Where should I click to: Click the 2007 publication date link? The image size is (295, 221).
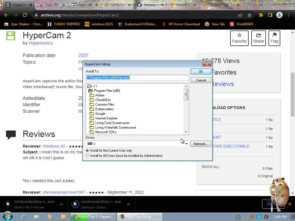[83, 56]
